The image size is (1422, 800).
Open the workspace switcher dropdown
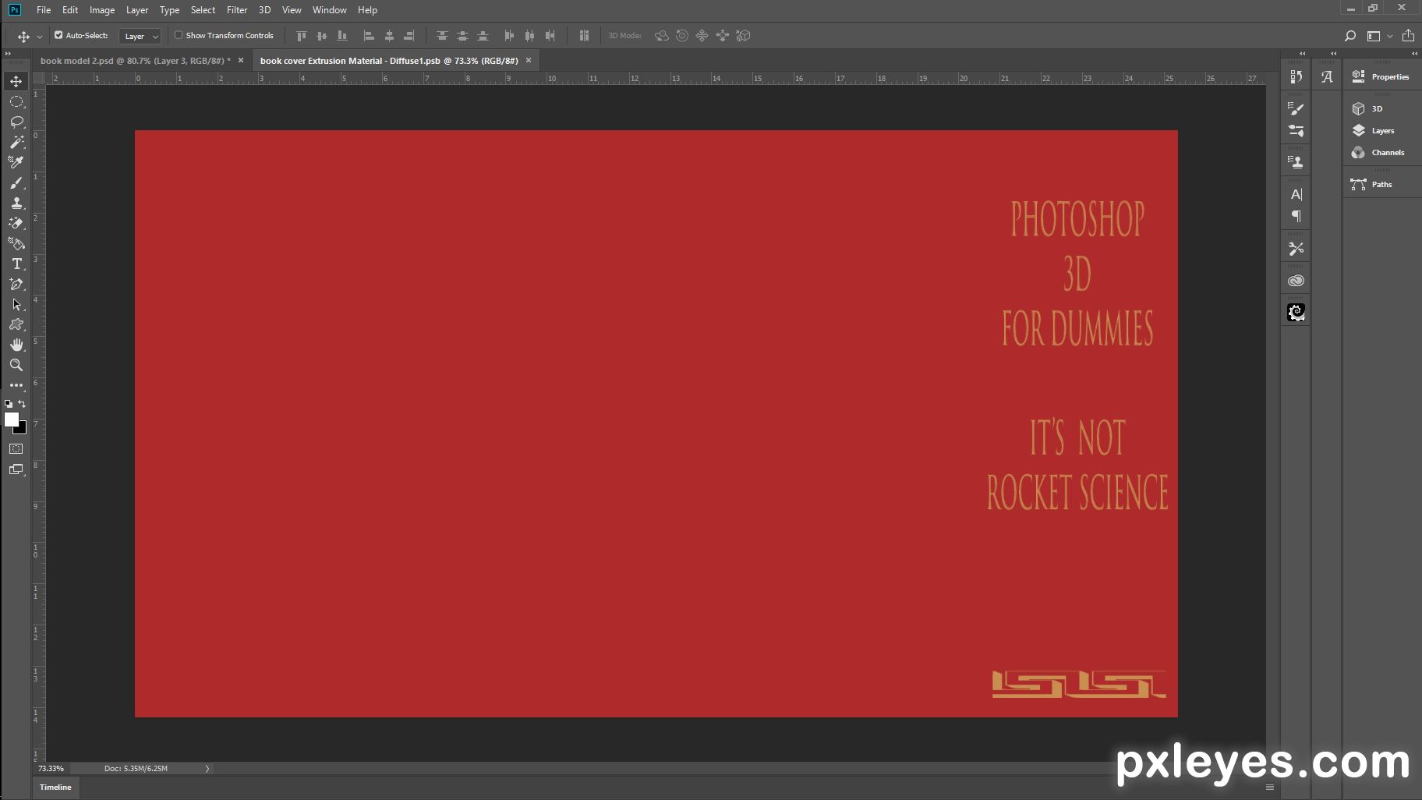(x=1379, y=36)
